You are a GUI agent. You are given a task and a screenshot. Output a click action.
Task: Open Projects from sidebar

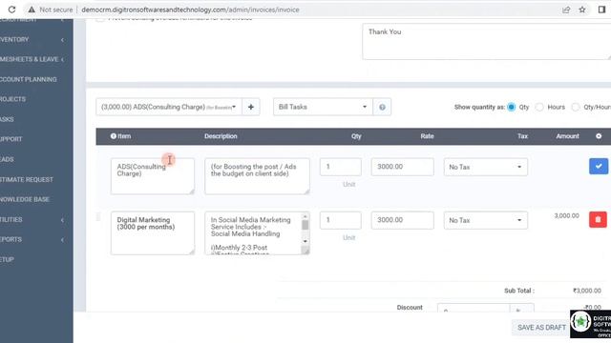click(x=12, y=99)
